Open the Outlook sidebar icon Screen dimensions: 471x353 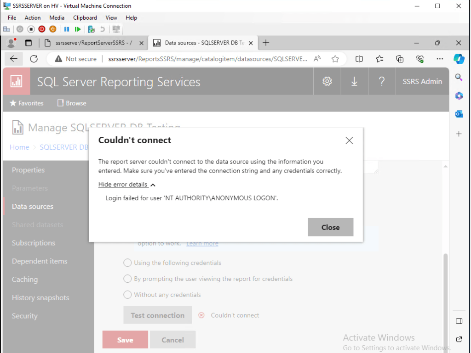[x=459, y=114]
